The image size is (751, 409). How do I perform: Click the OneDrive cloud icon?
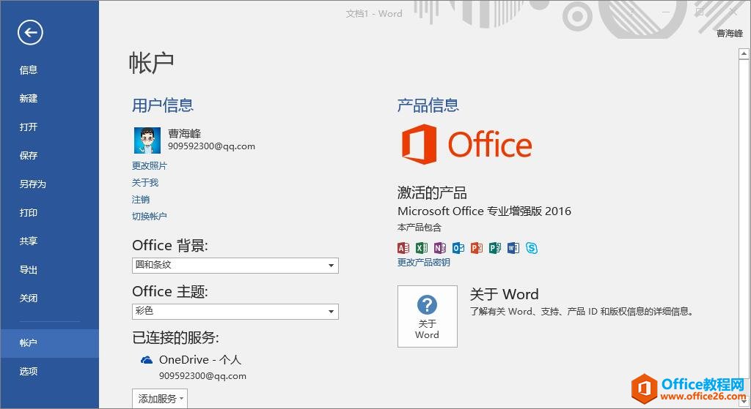(147, 360)
